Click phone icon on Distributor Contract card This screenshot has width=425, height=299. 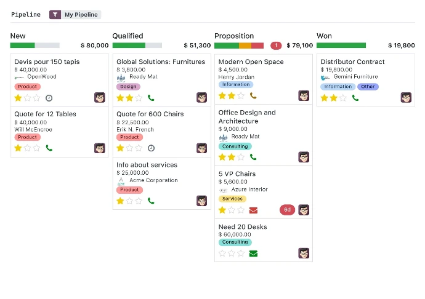355,98
